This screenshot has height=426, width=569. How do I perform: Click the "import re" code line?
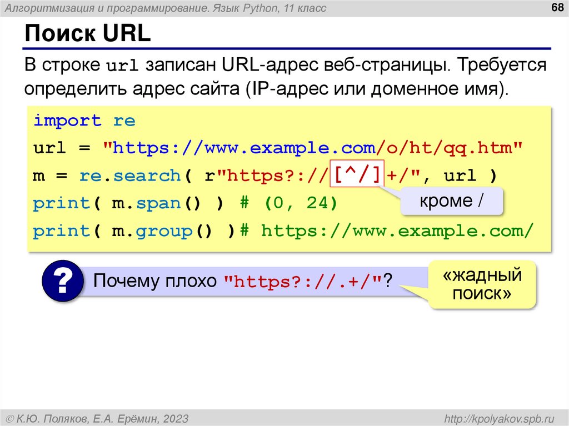[x=84, y=121]
